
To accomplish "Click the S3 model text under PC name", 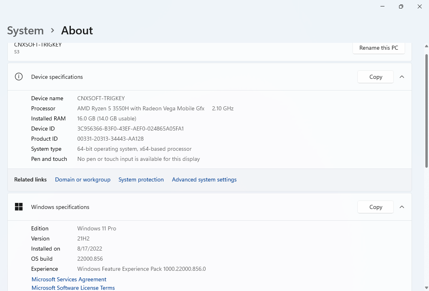I will point(17,52).
